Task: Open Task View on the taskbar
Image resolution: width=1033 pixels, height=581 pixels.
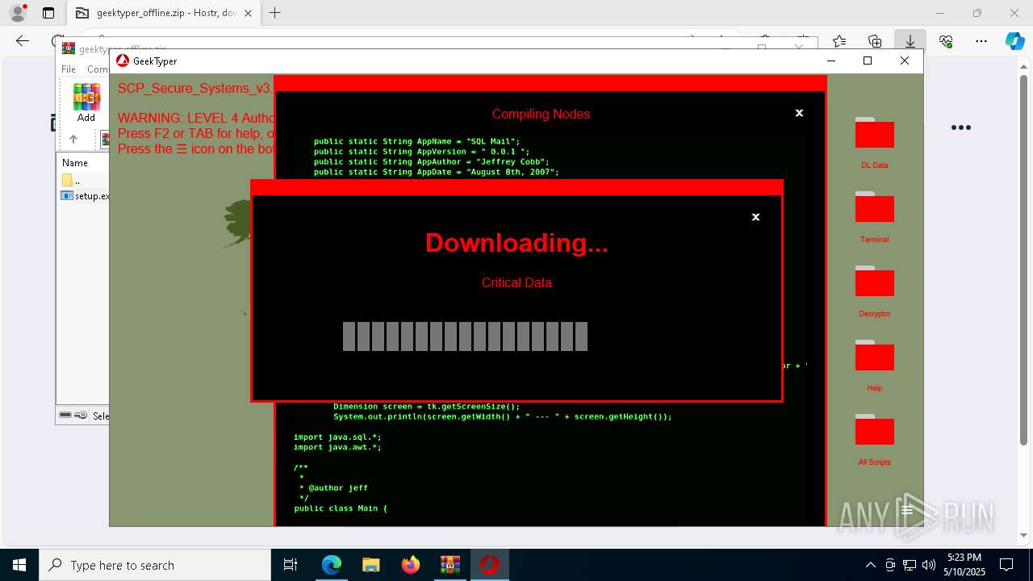Action: [x=291, y=565]
